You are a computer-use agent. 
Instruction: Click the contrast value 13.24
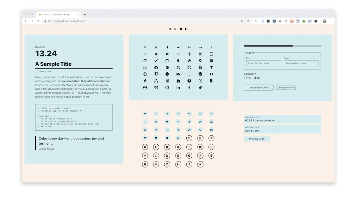(x=46, y=53)
